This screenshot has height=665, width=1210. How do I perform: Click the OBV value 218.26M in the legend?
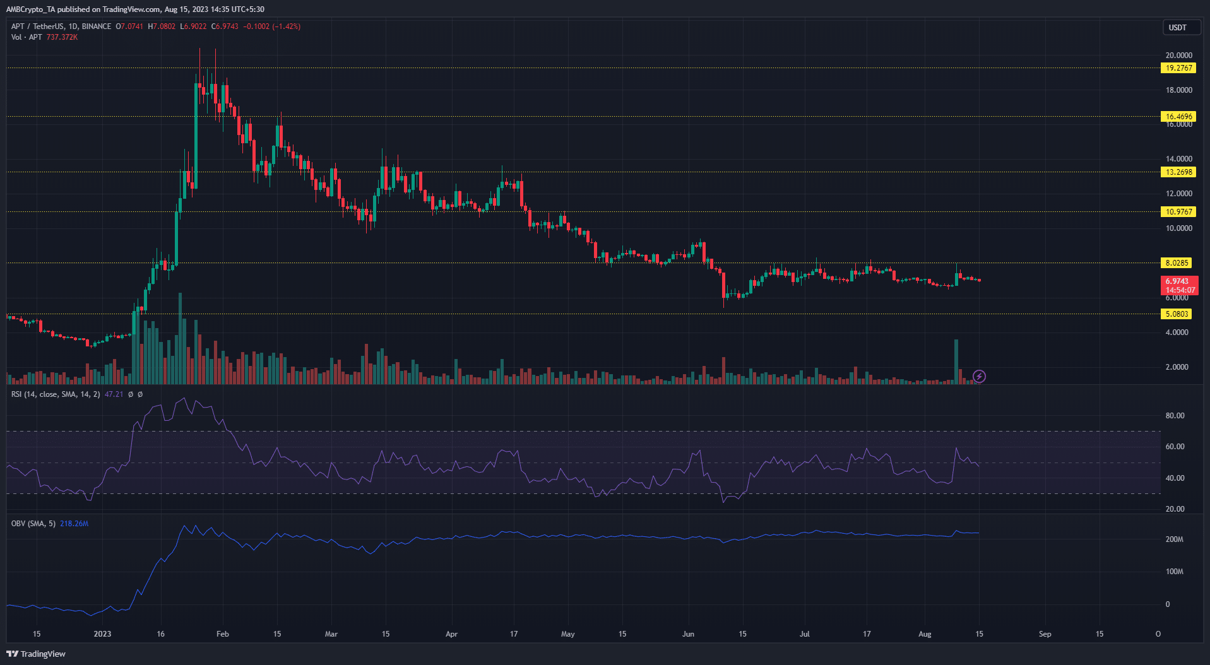coord(74,524)
